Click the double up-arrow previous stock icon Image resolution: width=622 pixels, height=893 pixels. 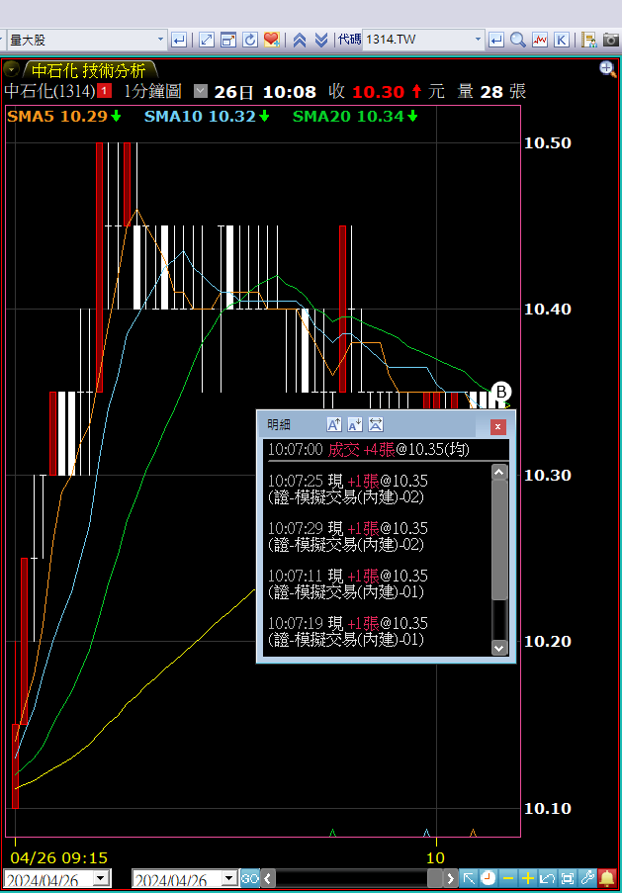tap(300, 40)
